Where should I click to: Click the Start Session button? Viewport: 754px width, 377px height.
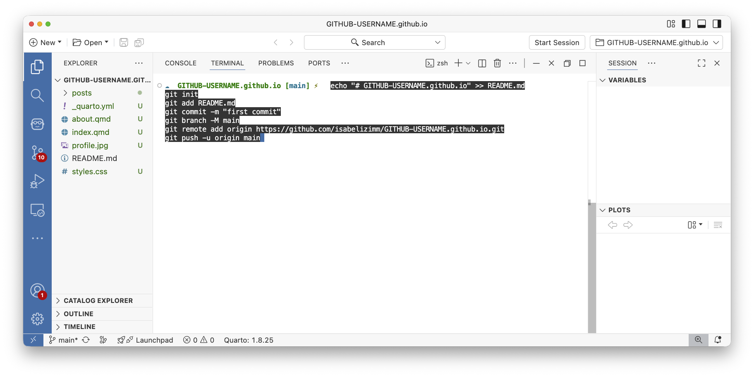557,43
